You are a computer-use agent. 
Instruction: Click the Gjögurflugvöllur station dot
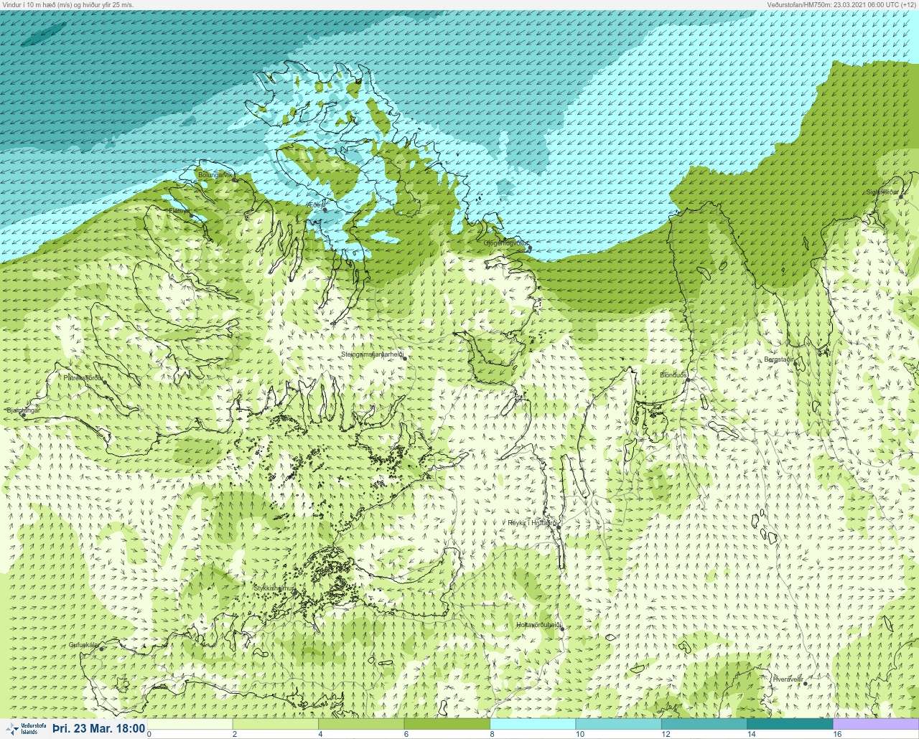pos(530,248)
